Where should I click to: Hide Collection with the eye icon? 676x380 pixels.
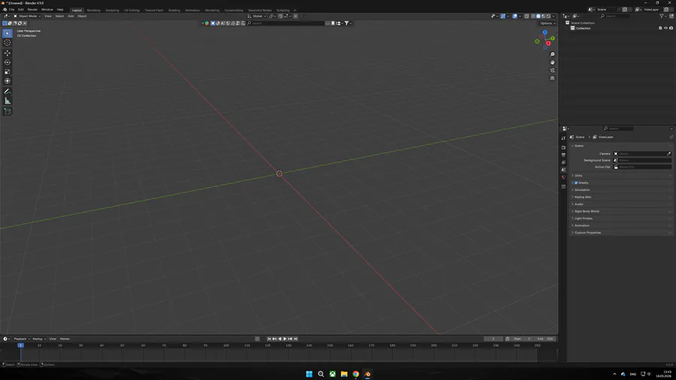point(665,28)
